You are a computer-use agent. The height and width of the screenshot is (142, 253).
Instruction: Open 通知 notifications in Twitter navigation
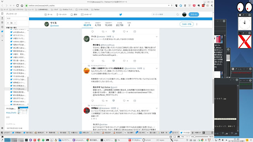[x=74, y=15]
